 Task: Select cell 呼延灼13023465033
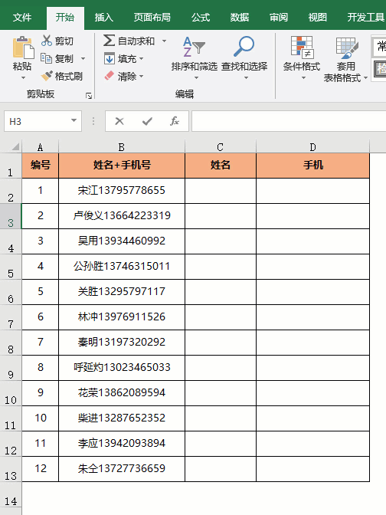[x=122, y=368]
